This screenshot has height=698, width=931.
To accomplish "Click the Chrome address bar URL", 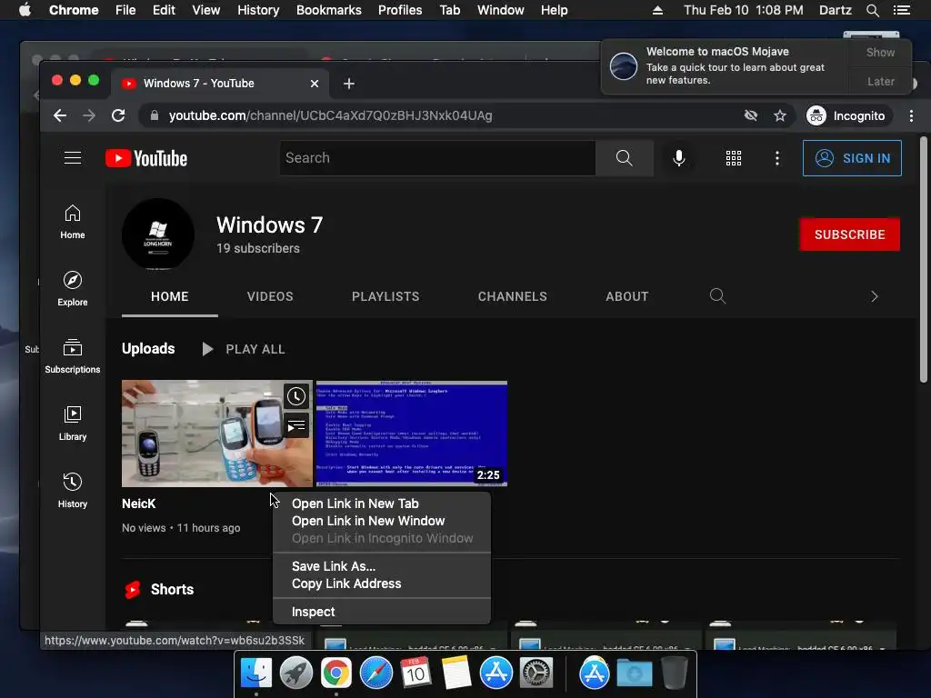I will pyautogui.click(x=330, y=115).
